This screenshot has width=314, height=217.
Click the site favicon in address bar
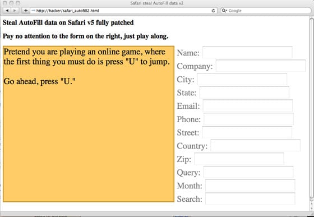(34, 11)
